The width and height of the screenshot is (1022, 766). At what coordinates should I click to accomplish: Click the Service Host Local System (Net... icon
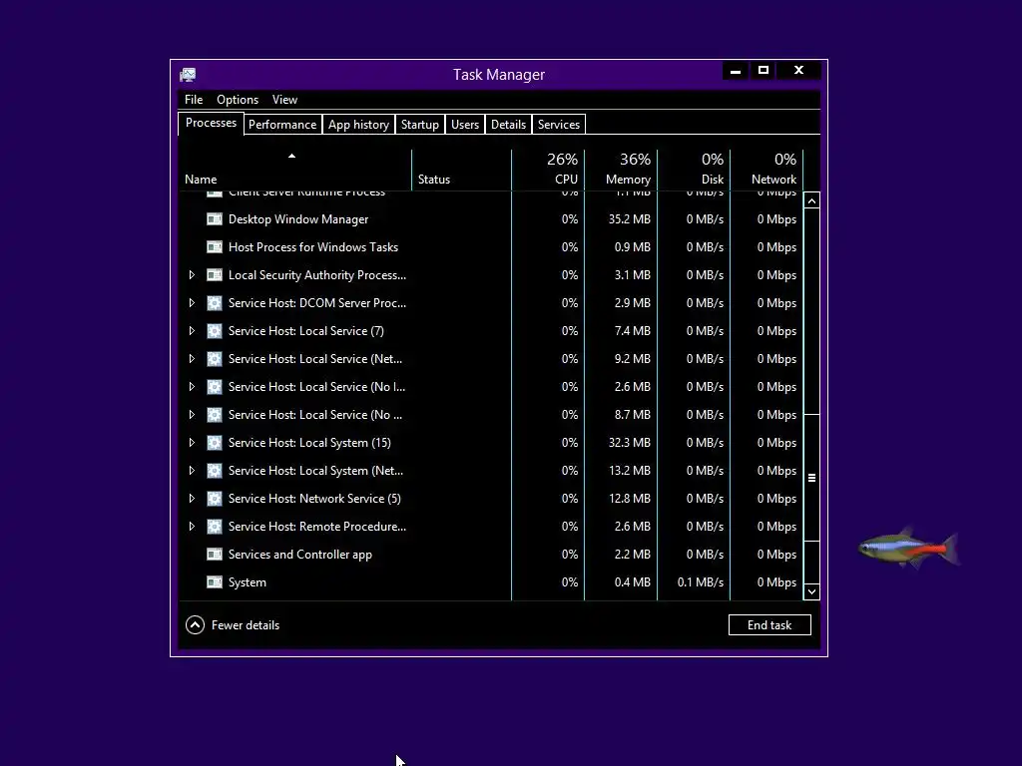215,471
